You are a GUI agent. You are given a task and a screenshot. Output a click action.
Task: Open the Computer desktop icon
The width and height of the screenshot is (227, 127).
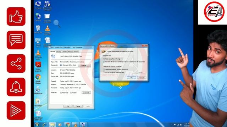[x=38, y=5]
